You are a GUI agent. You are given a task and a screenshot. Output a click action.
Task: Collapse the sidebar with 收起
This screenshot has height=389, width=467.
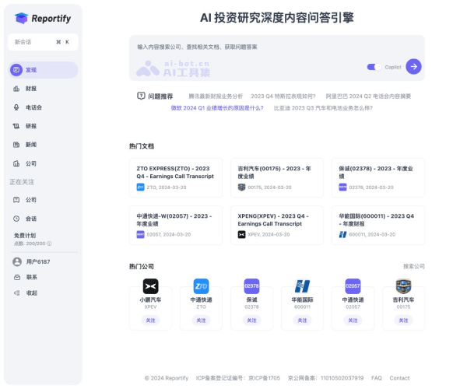[x=31, y=293]
